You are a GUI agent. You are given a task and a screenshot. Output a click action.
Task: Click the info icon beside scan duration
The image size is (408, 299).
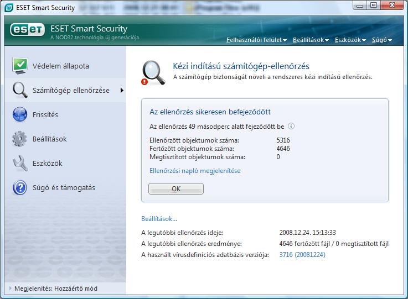291,126
